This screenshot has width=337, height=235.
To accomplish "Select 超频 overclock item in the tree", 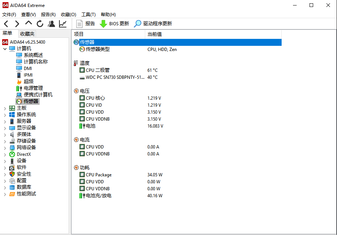I will tap(25, 81).
